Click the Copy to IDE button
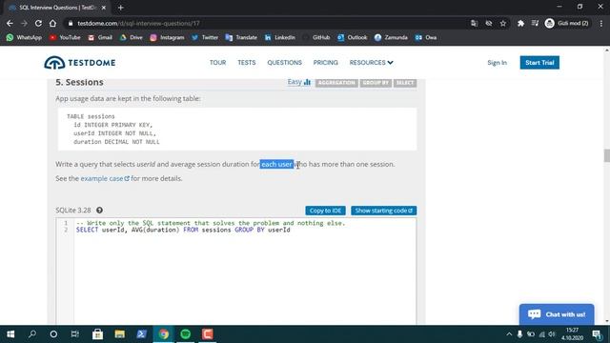The height and width of the screenshot is (343, 610). 325,211
